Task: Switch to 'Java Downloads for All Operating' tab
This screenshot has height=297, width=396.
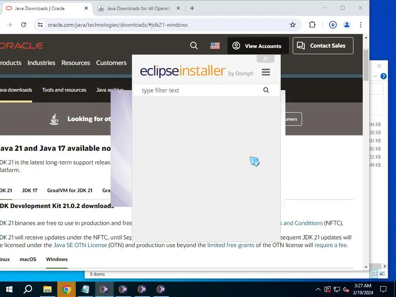Action: [138, 9]
